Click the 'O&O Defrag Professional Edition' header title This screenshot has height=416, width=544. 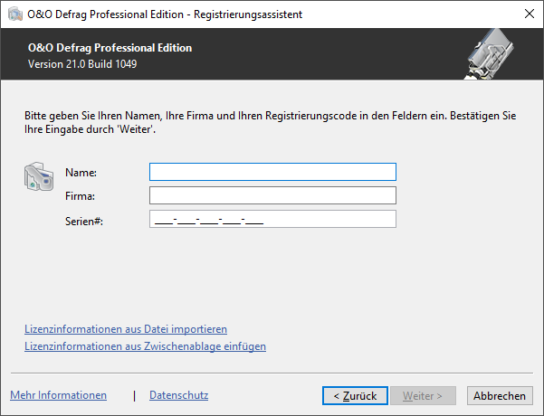[110, 48]
